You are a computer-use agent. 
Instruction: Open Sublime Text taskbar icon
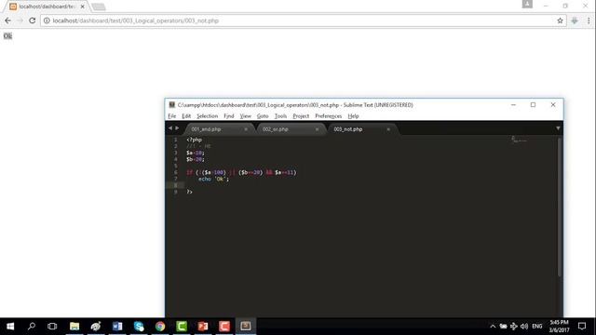[246, 326]
